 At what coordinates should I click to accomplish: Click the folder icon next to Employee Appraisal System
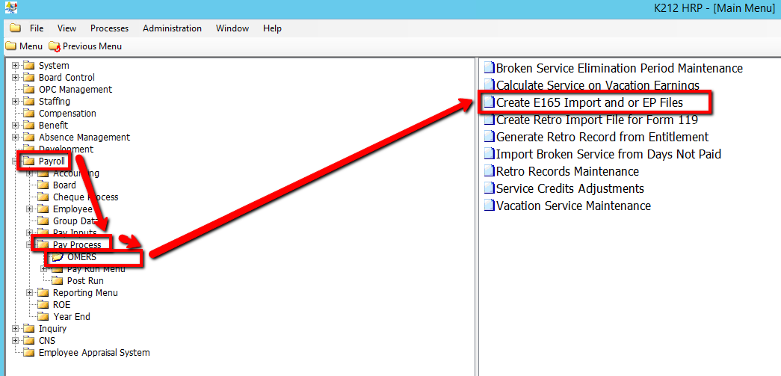29,353
